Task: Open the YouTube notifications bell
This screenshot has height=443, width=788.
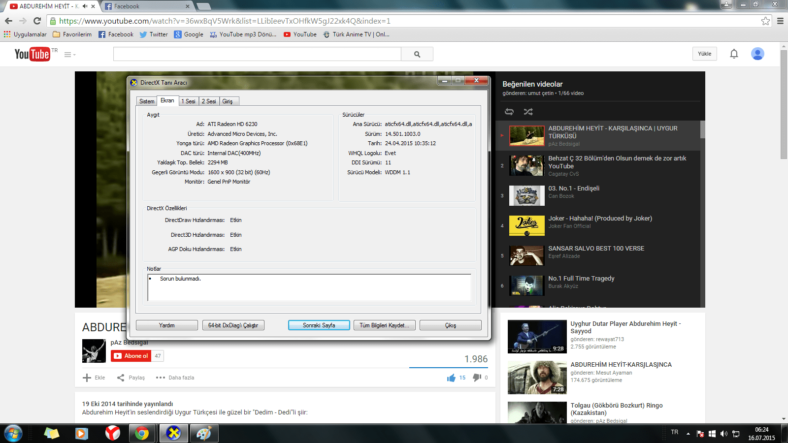Action: [734, 54]
